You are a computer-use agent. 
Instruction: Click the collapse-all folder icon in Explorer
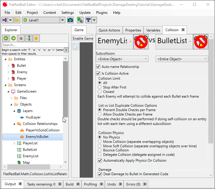tap(21, 38)
